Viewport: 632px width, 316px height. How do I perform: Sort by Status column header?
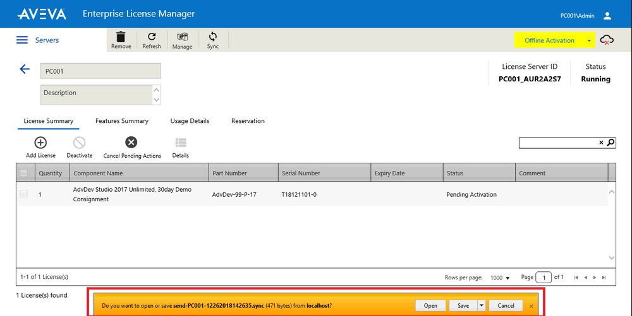tap(479, 173)
